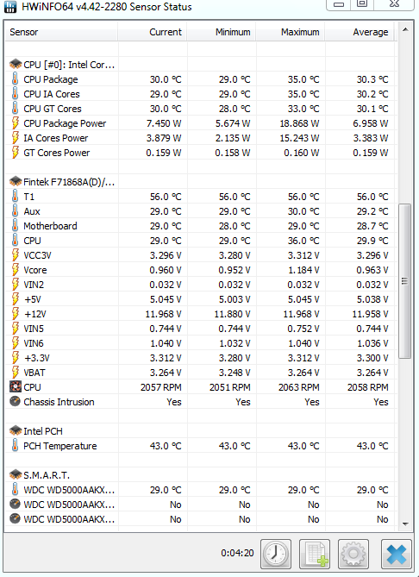Click the scrollbar down arrow

pyautogui.click(x=405, y=524)
